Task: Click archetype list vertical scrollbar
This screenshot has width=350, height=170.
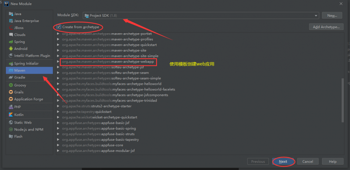Action: (343, 100)
